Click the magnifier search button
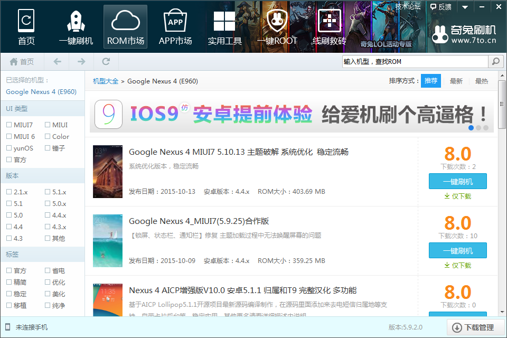This screenshot has height=338, width=507. (496, 61)
